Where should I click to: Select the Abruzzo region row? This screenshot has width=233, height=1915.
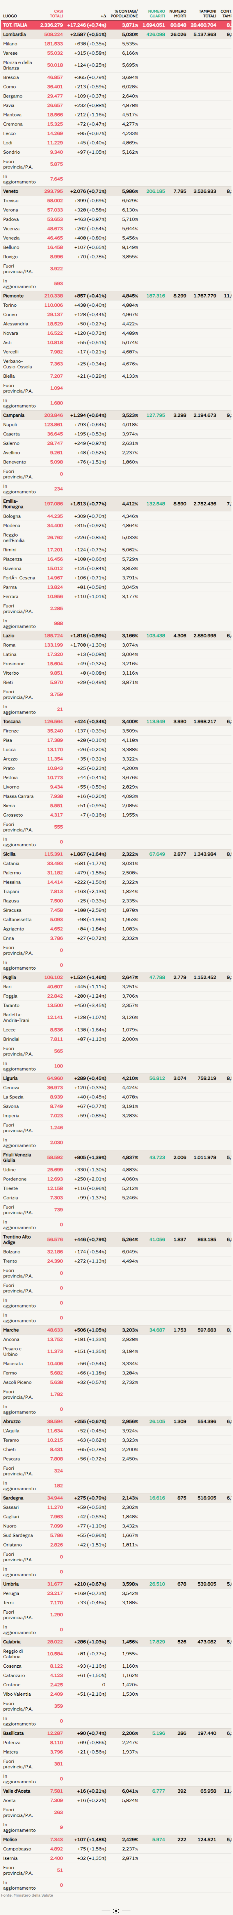[x=116, y=1421]
